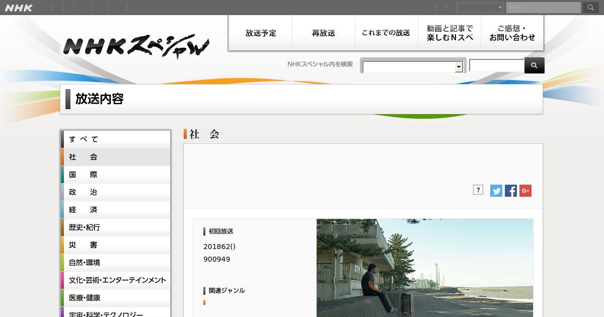
Task: Click the broadcast time 900949
Action: point(217,259)
